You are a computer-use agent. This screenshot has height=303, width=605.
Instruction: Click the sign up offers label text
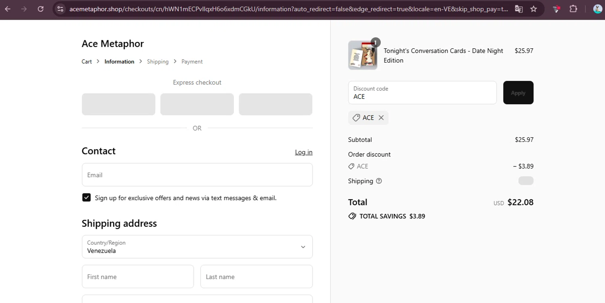pos(186,198)
